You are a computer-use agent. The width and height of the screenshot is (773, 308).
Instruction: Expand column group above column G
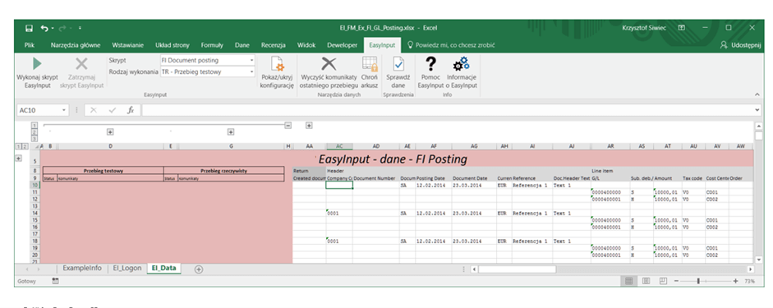pyautogui.click(x=230, y=132)
